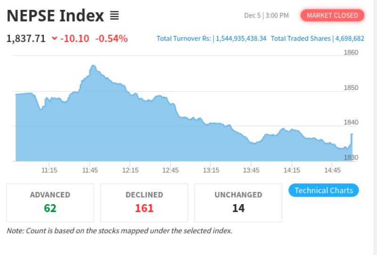The width and height of the screenshot is (377, 255).
Task: Select the Total Turnover Rs value
Action: (x=241, y=39)
